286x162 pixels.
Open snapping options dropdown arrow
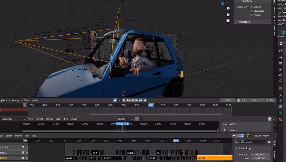tap(141, 119)
